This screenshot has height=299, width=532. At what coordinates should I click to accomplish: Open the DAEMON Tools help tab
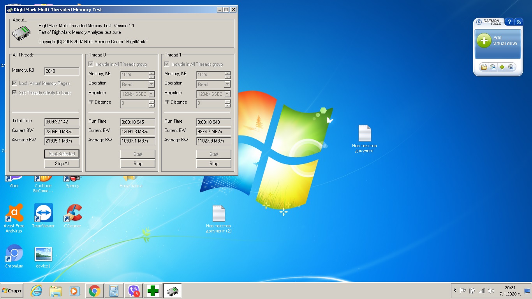tap(509, 22)
